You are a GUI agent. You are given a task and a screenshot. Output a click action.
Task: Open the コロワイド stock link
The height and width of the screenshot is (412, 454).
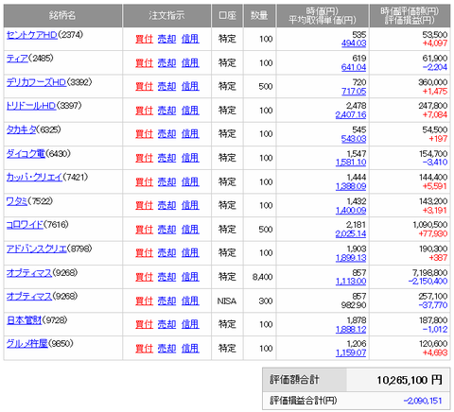pos(25,225)
